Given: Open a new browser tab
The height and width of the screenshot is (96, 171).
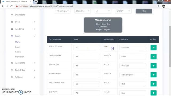Looking at the screenshot, I should tap(36, 2).
